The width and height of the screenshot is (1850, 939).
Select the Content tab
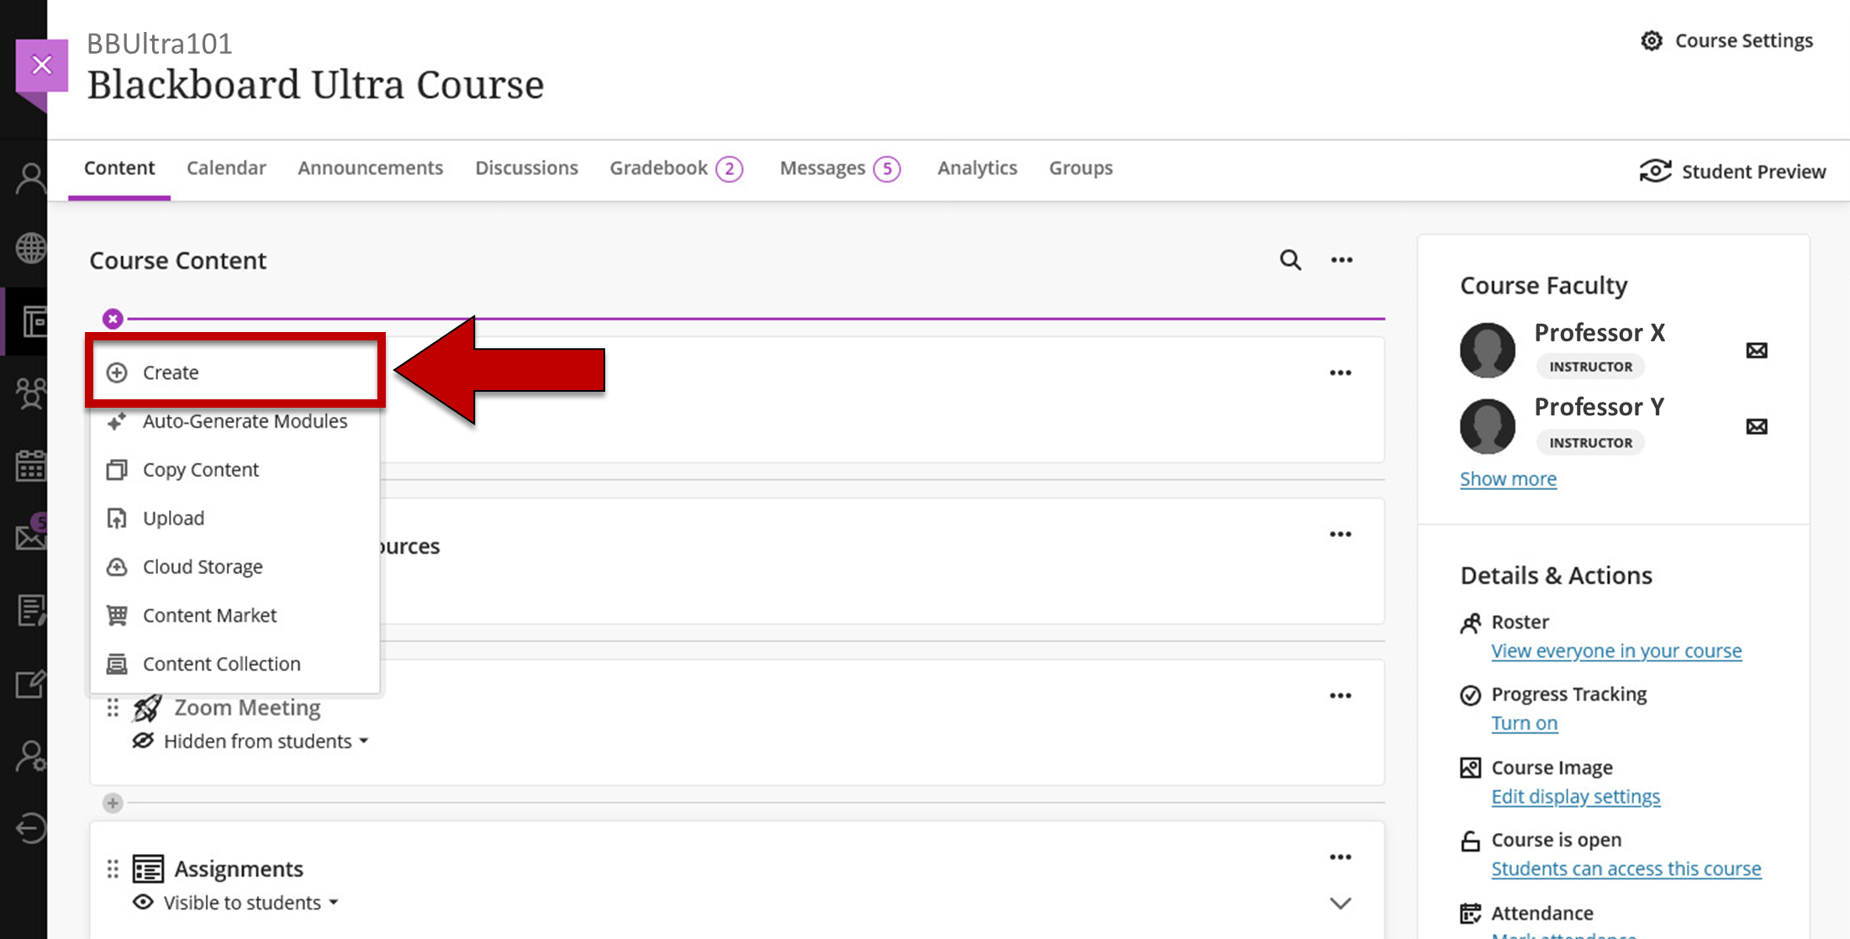(x=119, y=168)
